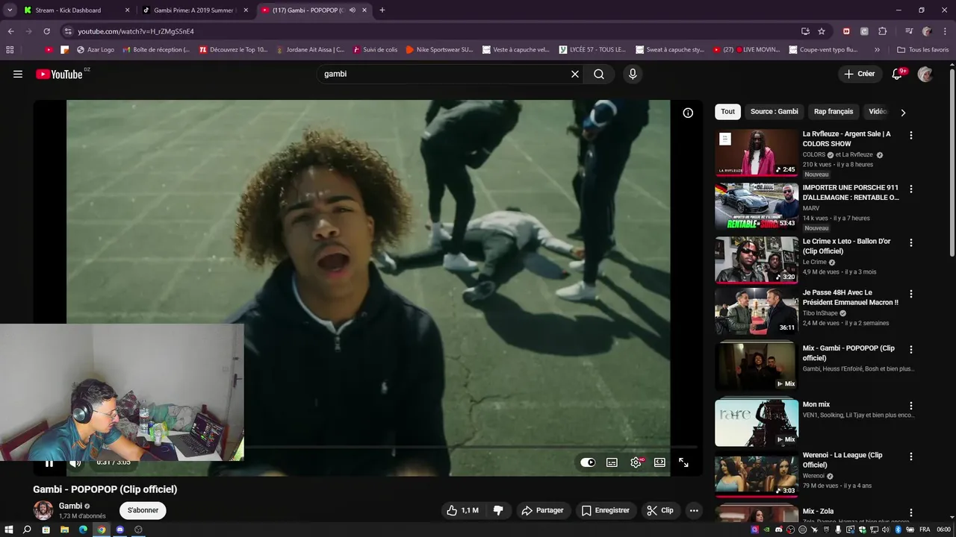The height and width of the screenshot is (537, 956).
Task: Open Suivi de colis bookmark
Action: pyautogui.click(x=375, y=50)
